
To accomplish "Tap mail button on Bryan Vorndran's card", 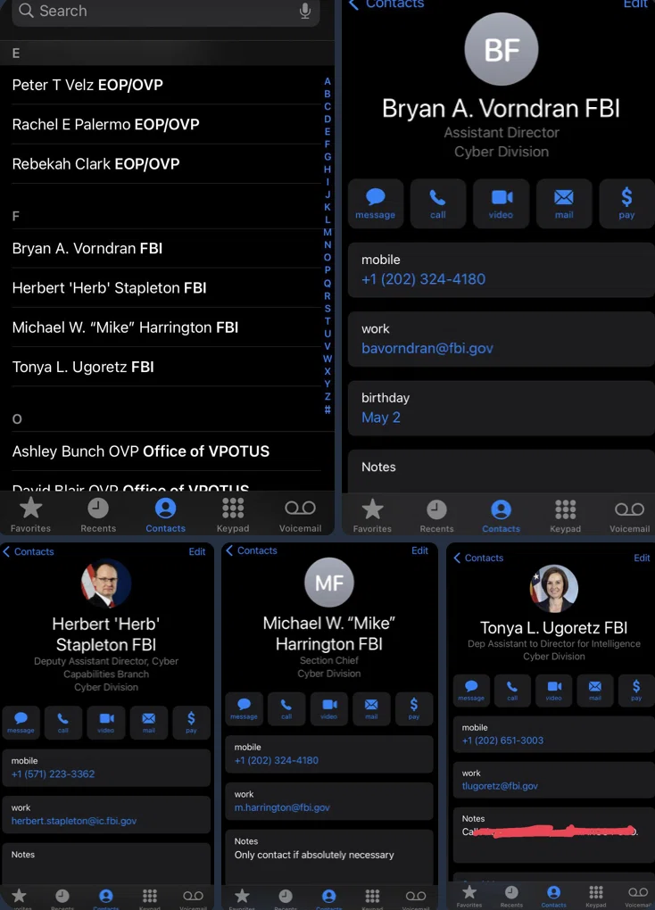I will coord(564,203).
